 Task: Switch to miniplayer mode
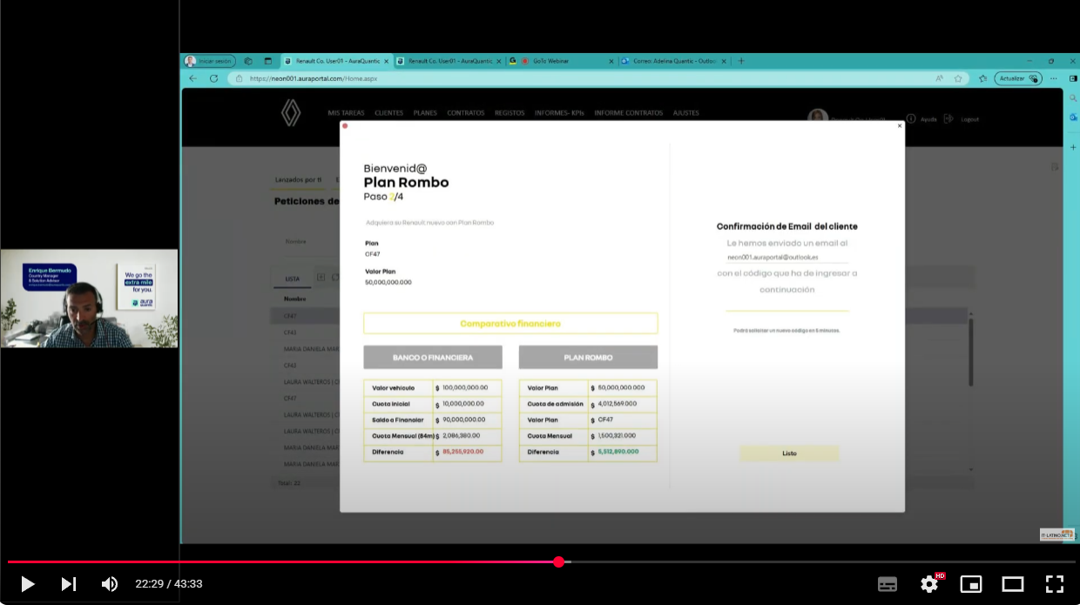pos(971,584)
